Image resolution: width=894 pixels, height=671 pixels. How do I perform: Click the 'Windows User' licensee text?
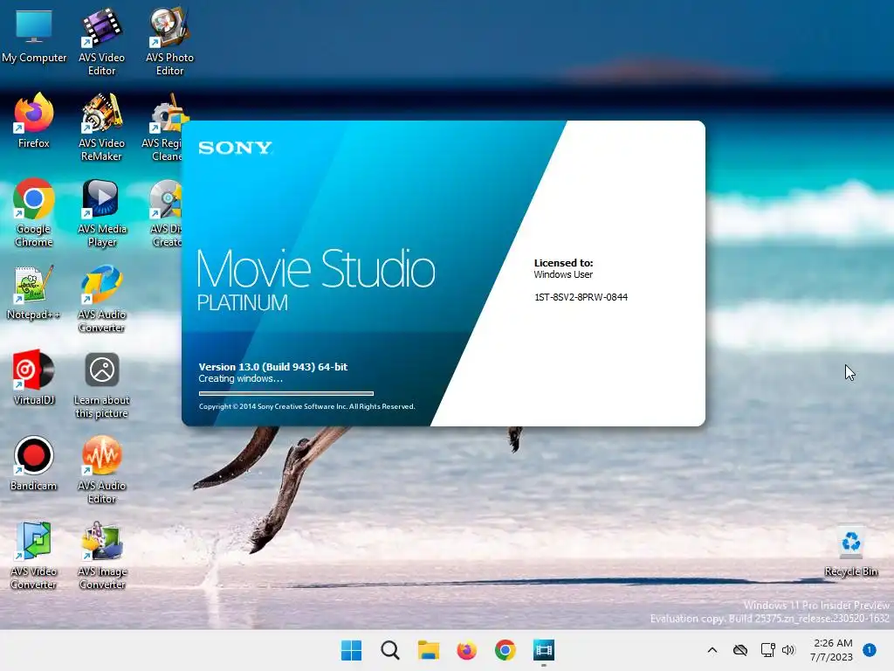pos(563,274)
